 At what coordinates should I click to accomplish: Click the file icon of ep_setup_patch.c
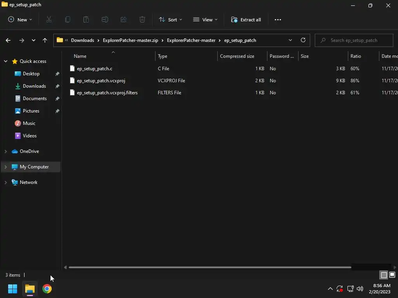(72, 68)
